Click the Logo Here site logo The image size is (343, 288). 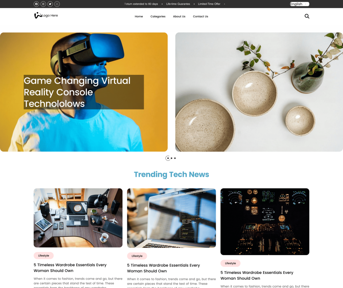coord(46,15)
